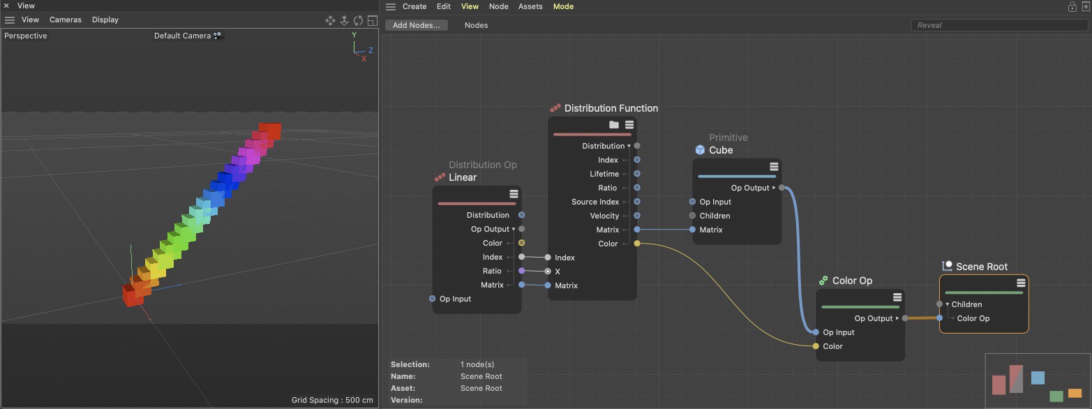Open the Assets menu in node editor
The image size is (1092, 409).
[530, 6]
